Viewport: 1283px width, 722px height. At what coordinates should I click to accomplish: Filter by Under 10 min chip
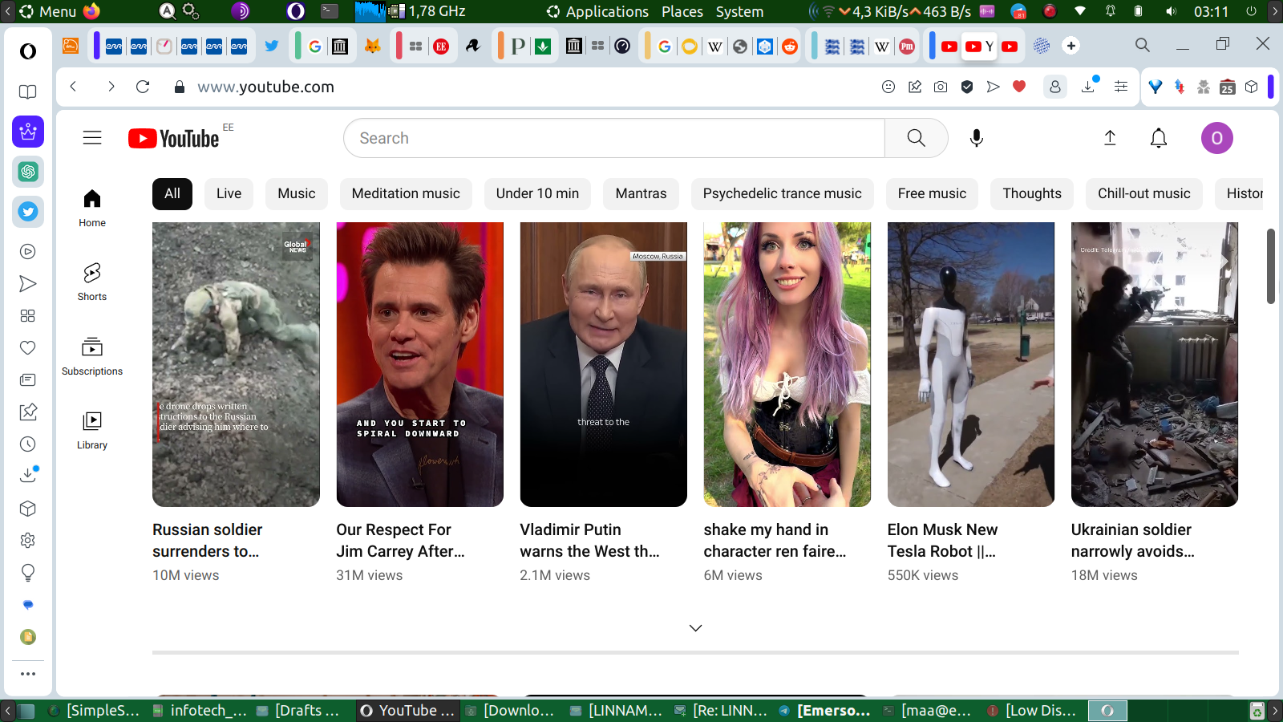click(537, 193)
